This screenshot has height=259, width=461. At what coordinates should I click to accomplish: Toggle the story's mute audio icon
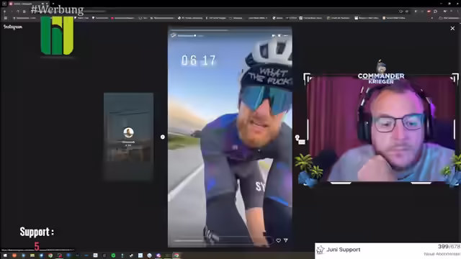274,35
